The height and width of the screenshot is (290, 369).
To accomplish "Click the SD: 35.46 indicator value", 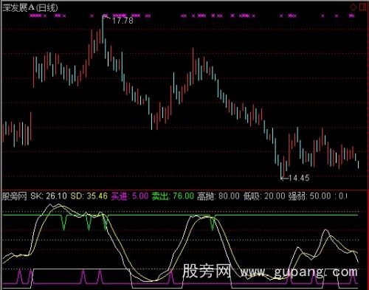I will coord(89,196).
